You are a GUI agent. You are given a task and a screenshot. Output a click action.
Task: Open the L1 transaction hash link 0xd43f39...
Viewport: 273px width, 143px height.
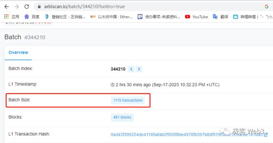pyautogui.click(x=186, y=135)
